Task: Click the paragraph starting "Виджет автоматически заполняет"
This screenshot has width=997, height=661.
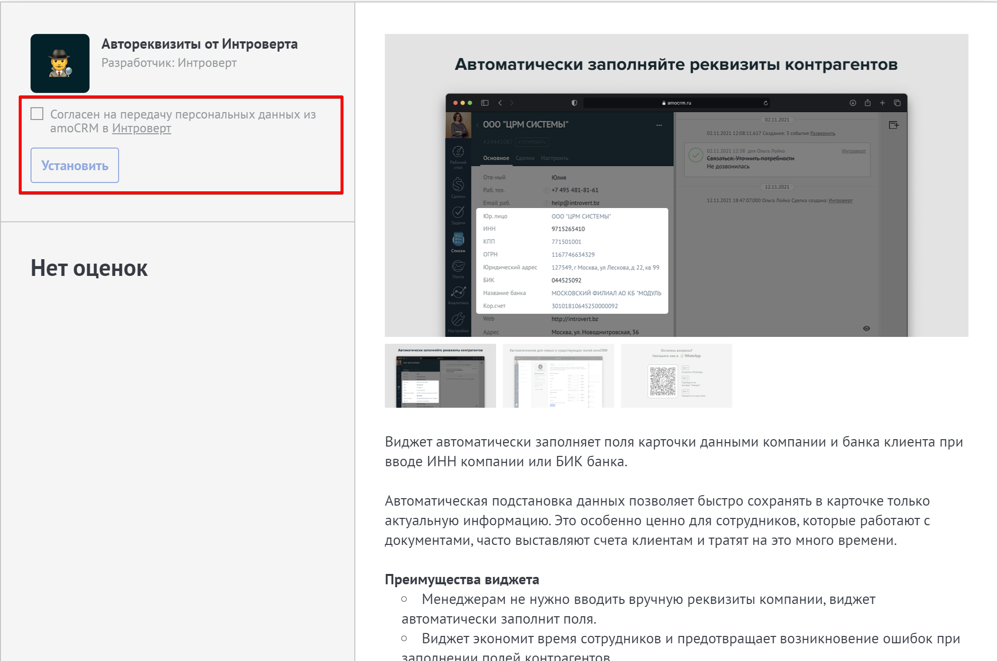Action: click(674, 451)
